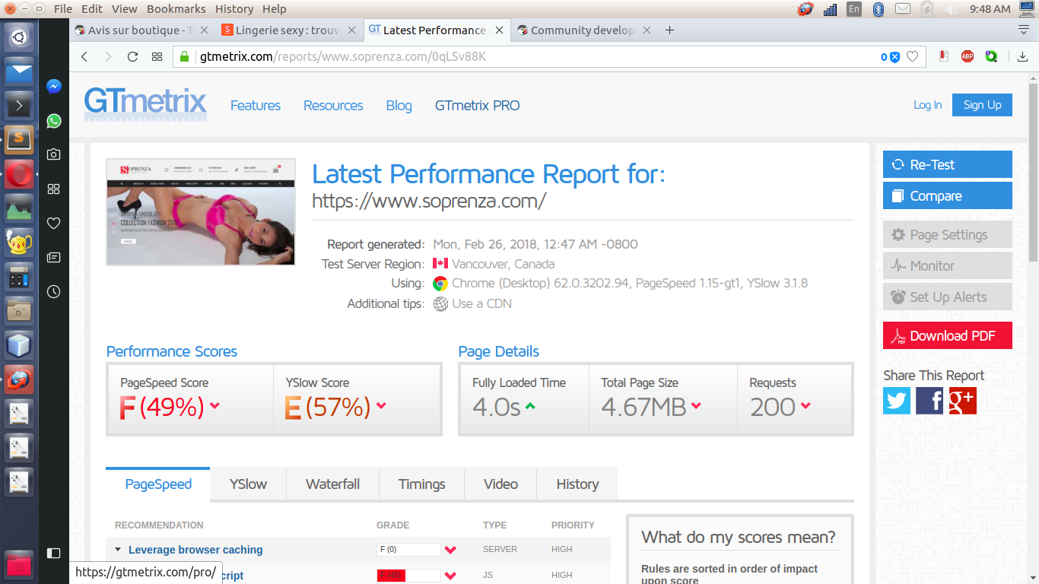Click Set Up Alerts
This screenshot has width=1039, height=584.
tap(948, 297)
